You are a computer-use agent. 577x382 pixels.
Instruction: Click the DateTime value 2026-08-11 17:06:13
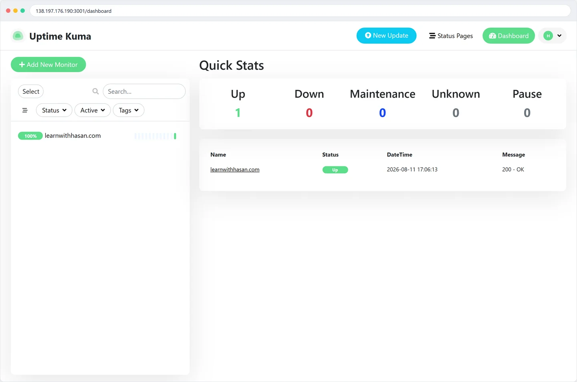point(412,170)
